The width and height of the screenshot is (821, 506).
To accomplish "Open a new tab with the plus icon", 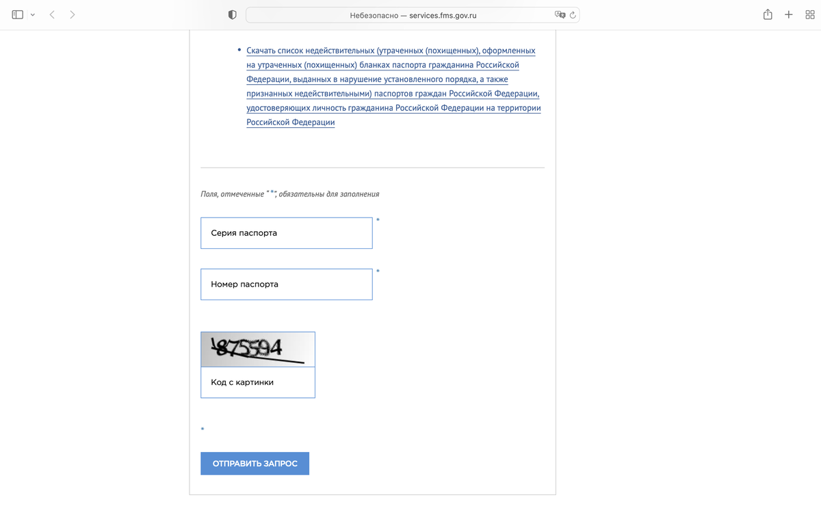I will click(789, 14).
